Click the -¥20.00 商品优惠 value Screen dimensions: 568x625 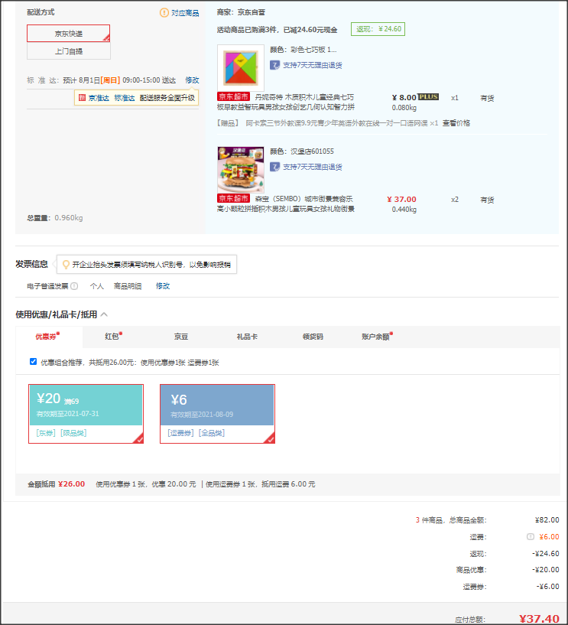pos(545,570)
